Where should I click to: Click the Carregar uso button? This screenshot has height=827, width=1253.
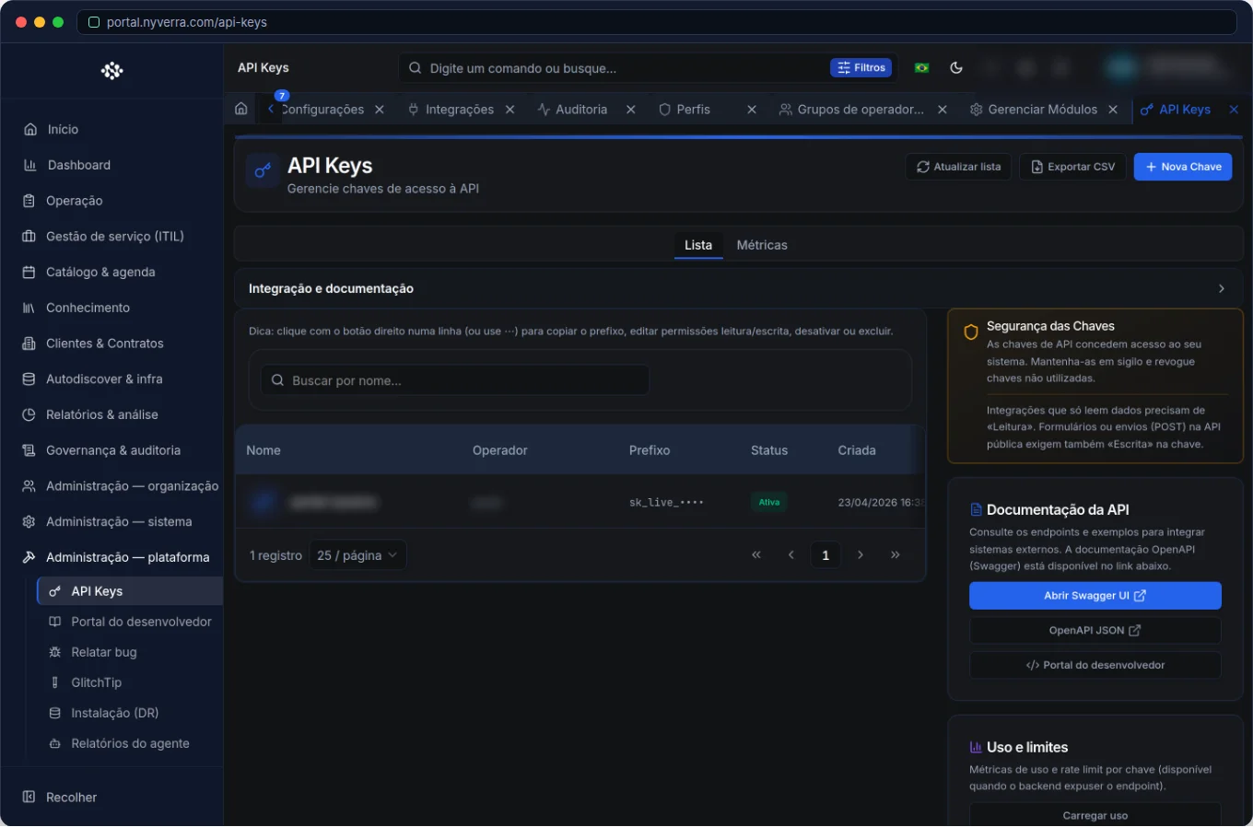(1095, 815)
